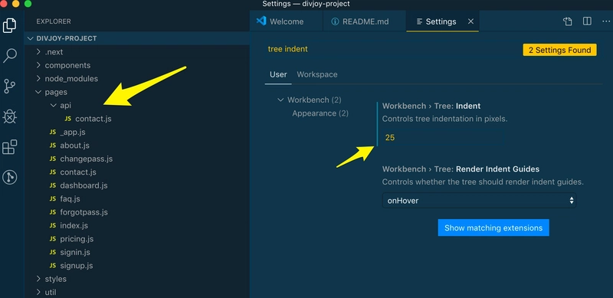
Task: Open the Source Control view
Action: click(x=9, y=86)
